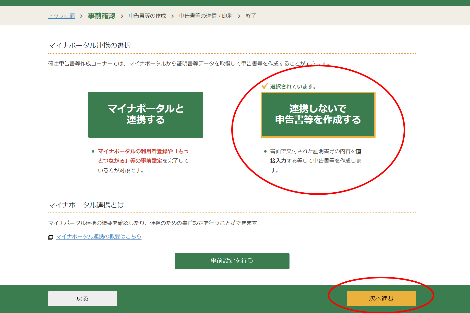Choose the マイナポータルと連携する option
The image size is (470, 313).
point(146,115)
